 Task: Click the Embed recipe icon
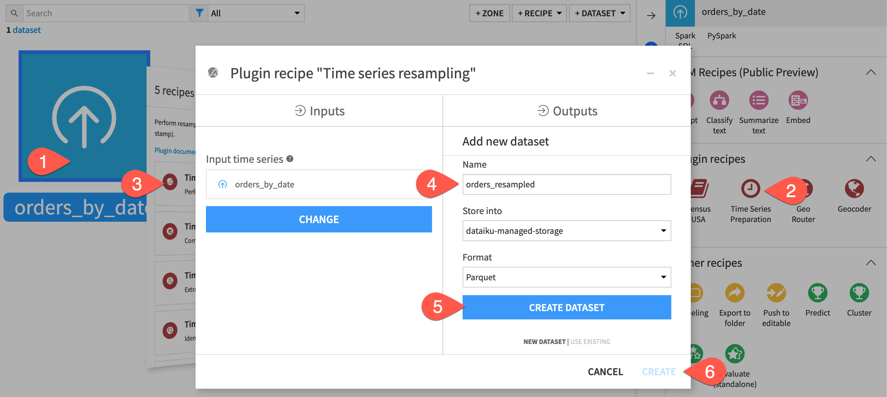798,100
